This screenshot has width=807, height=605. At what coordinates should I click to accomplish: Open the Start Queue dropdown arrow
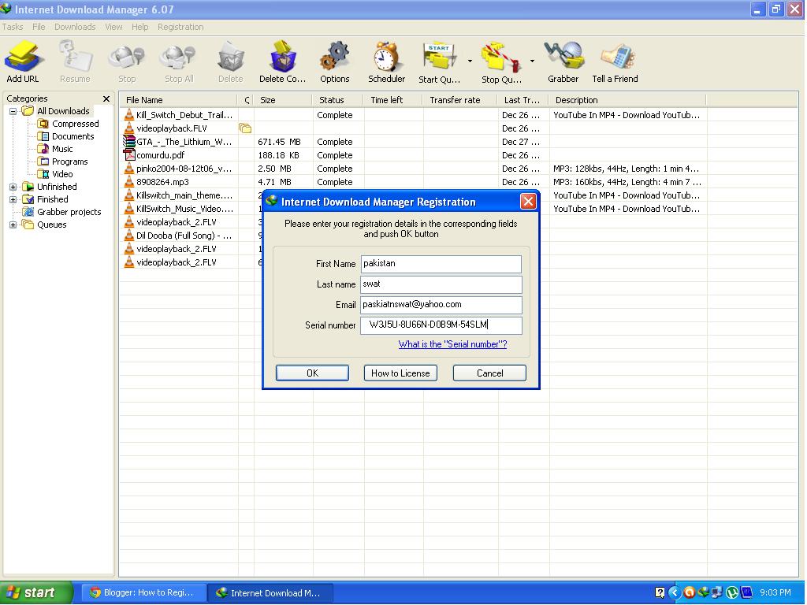pyautogui.click(x=470, y=61)
